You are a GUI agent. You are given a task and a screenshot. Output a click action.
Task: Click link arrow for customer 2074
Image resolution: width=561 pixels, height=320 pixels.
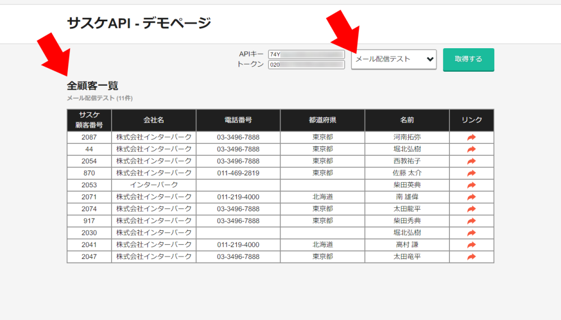pos(471,209)
